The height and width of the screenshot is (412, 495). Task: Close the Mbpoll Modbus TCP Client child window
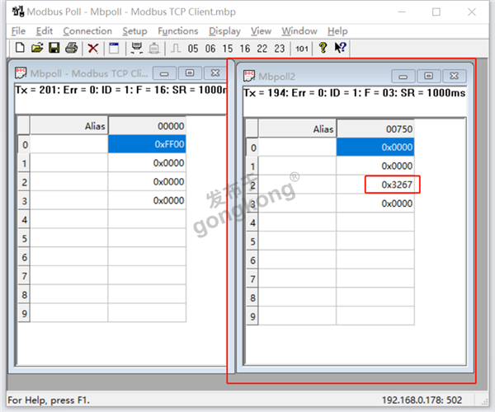[215, 73]
